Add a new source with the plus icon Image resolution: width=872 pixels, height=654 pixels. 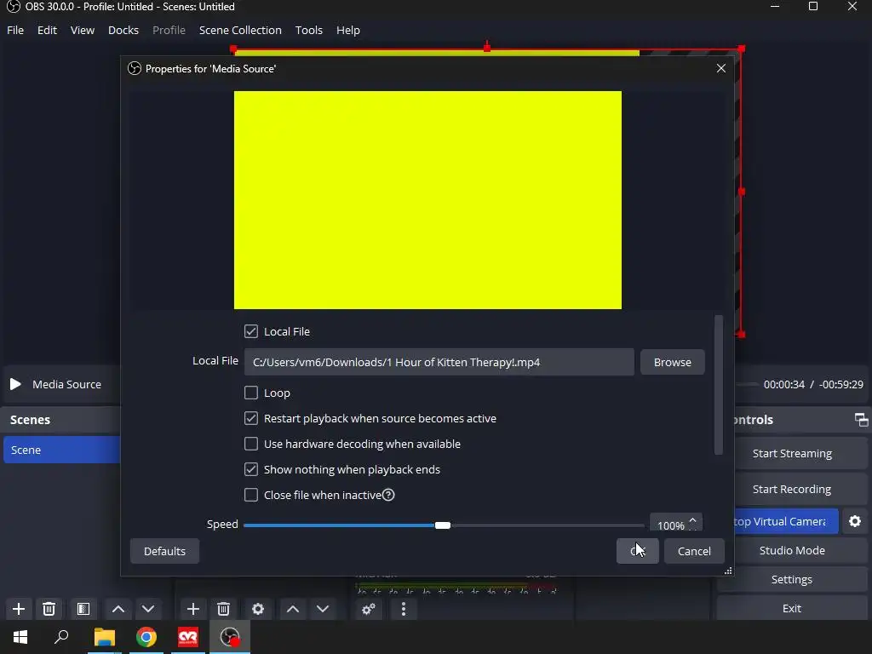point(193,609)
